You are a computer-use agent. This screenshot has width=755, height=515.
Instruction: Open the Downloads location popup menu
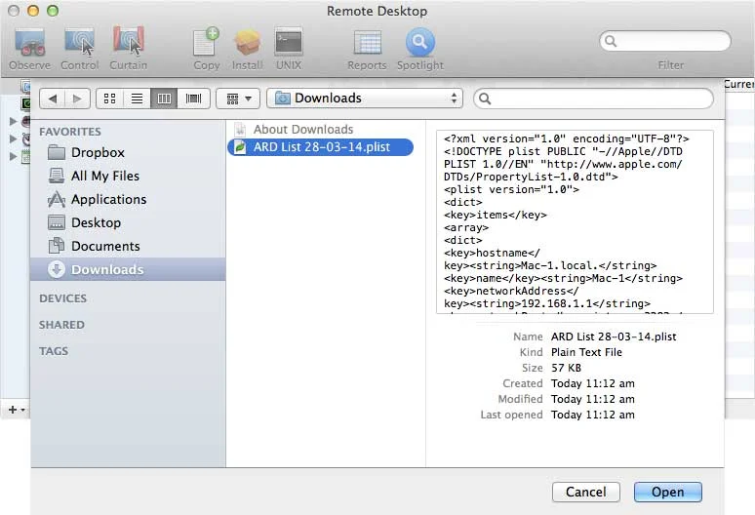pyautogui.click(x=365, y=99)
